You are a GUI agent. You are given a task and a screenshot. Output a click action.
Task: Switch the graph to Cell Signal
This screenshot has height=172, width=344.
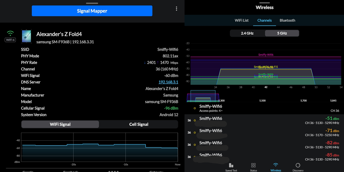click(x=139, y=124)
